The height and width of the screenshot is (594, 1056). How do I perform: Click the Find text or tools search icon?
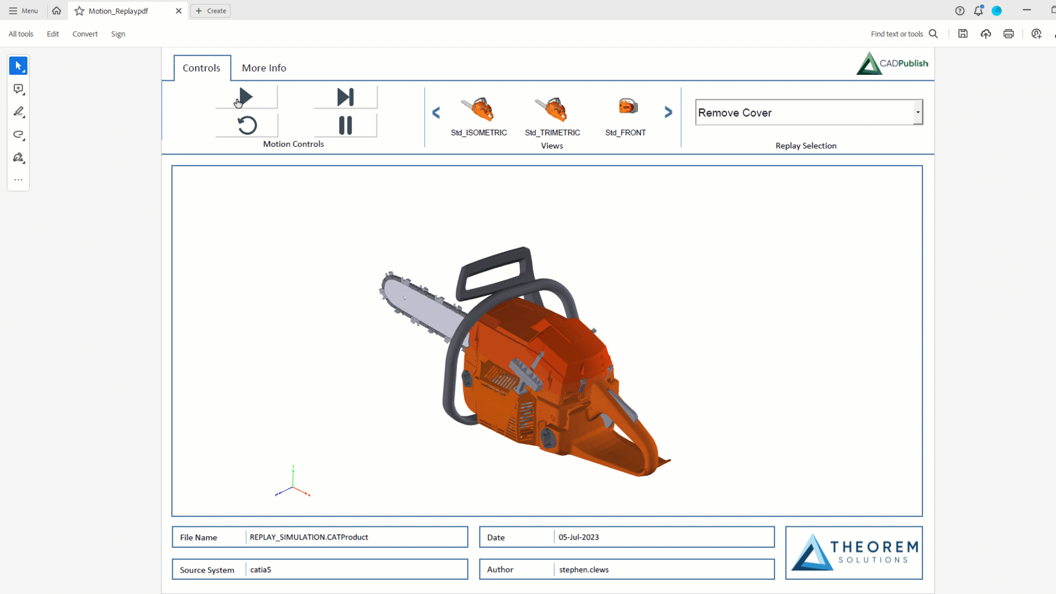pos(934,34)
